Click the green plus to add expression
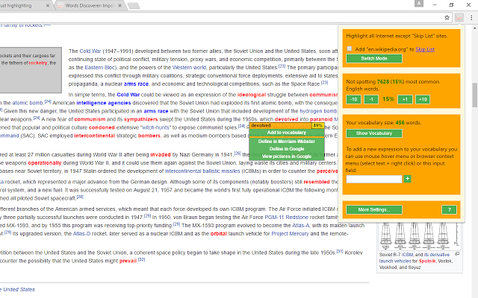This screenshot has width=478, height=298. (407, 179)
